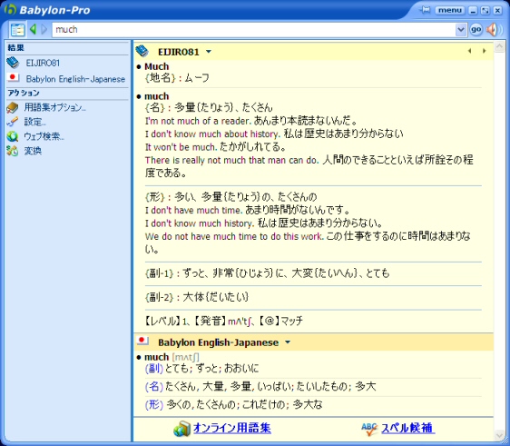Open ウェブ検索 web search action
The height and width of the screenshot is (446, 510).
(x=44, y=136)
